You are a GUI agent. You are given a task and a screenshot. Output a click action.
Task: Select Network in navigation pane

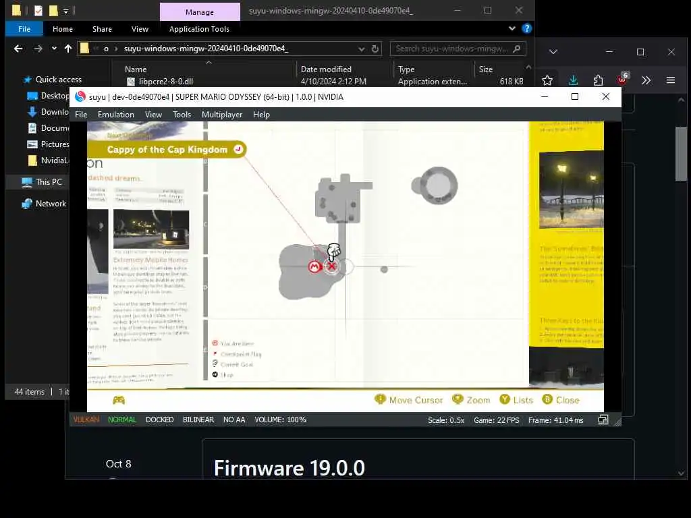point(44,204)
